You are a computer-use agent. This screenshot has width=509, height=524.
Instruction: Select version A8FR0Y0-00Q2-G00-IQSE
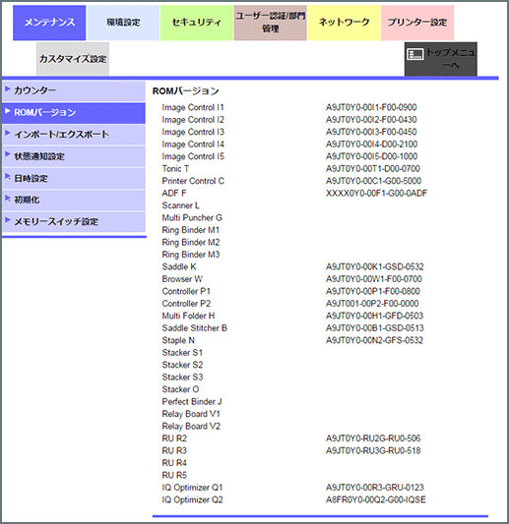coord(376,500)
